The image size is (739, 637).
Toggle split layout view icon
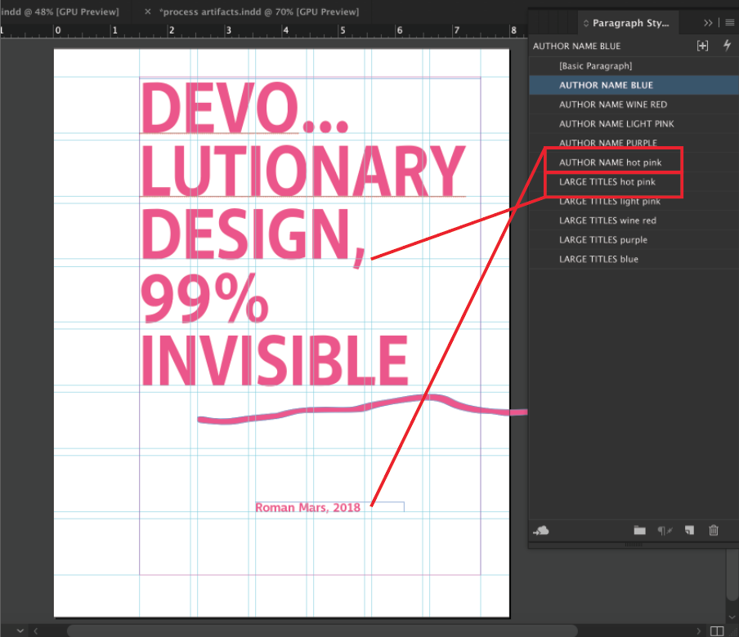coord(717,631)
